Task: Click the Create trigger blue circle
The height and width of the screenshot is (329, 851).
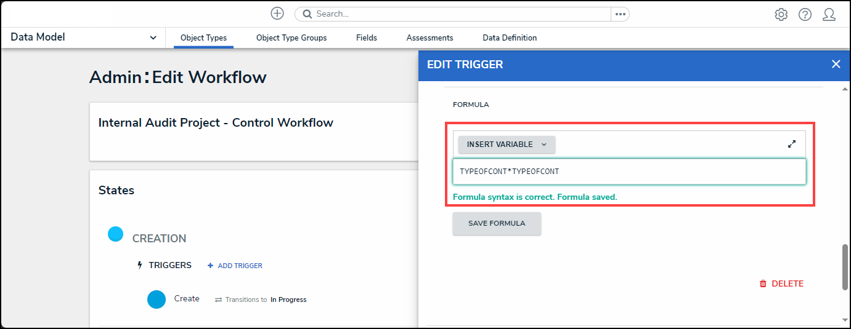Action: click(x=157, y=299)
